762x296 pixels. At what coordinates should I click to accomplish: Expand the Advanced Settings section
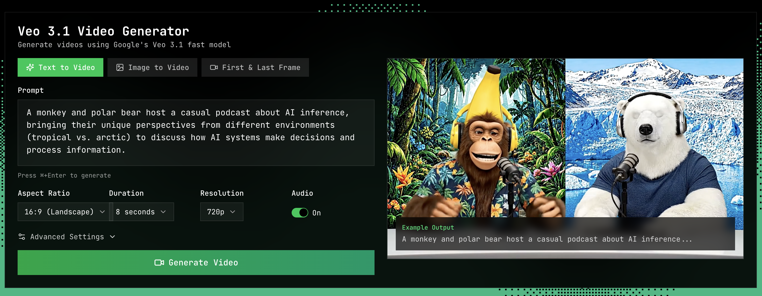pos(67,236)
